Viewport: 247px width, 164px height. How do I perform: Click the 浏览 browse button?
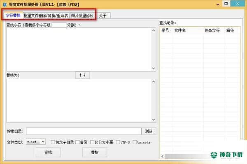149,131
